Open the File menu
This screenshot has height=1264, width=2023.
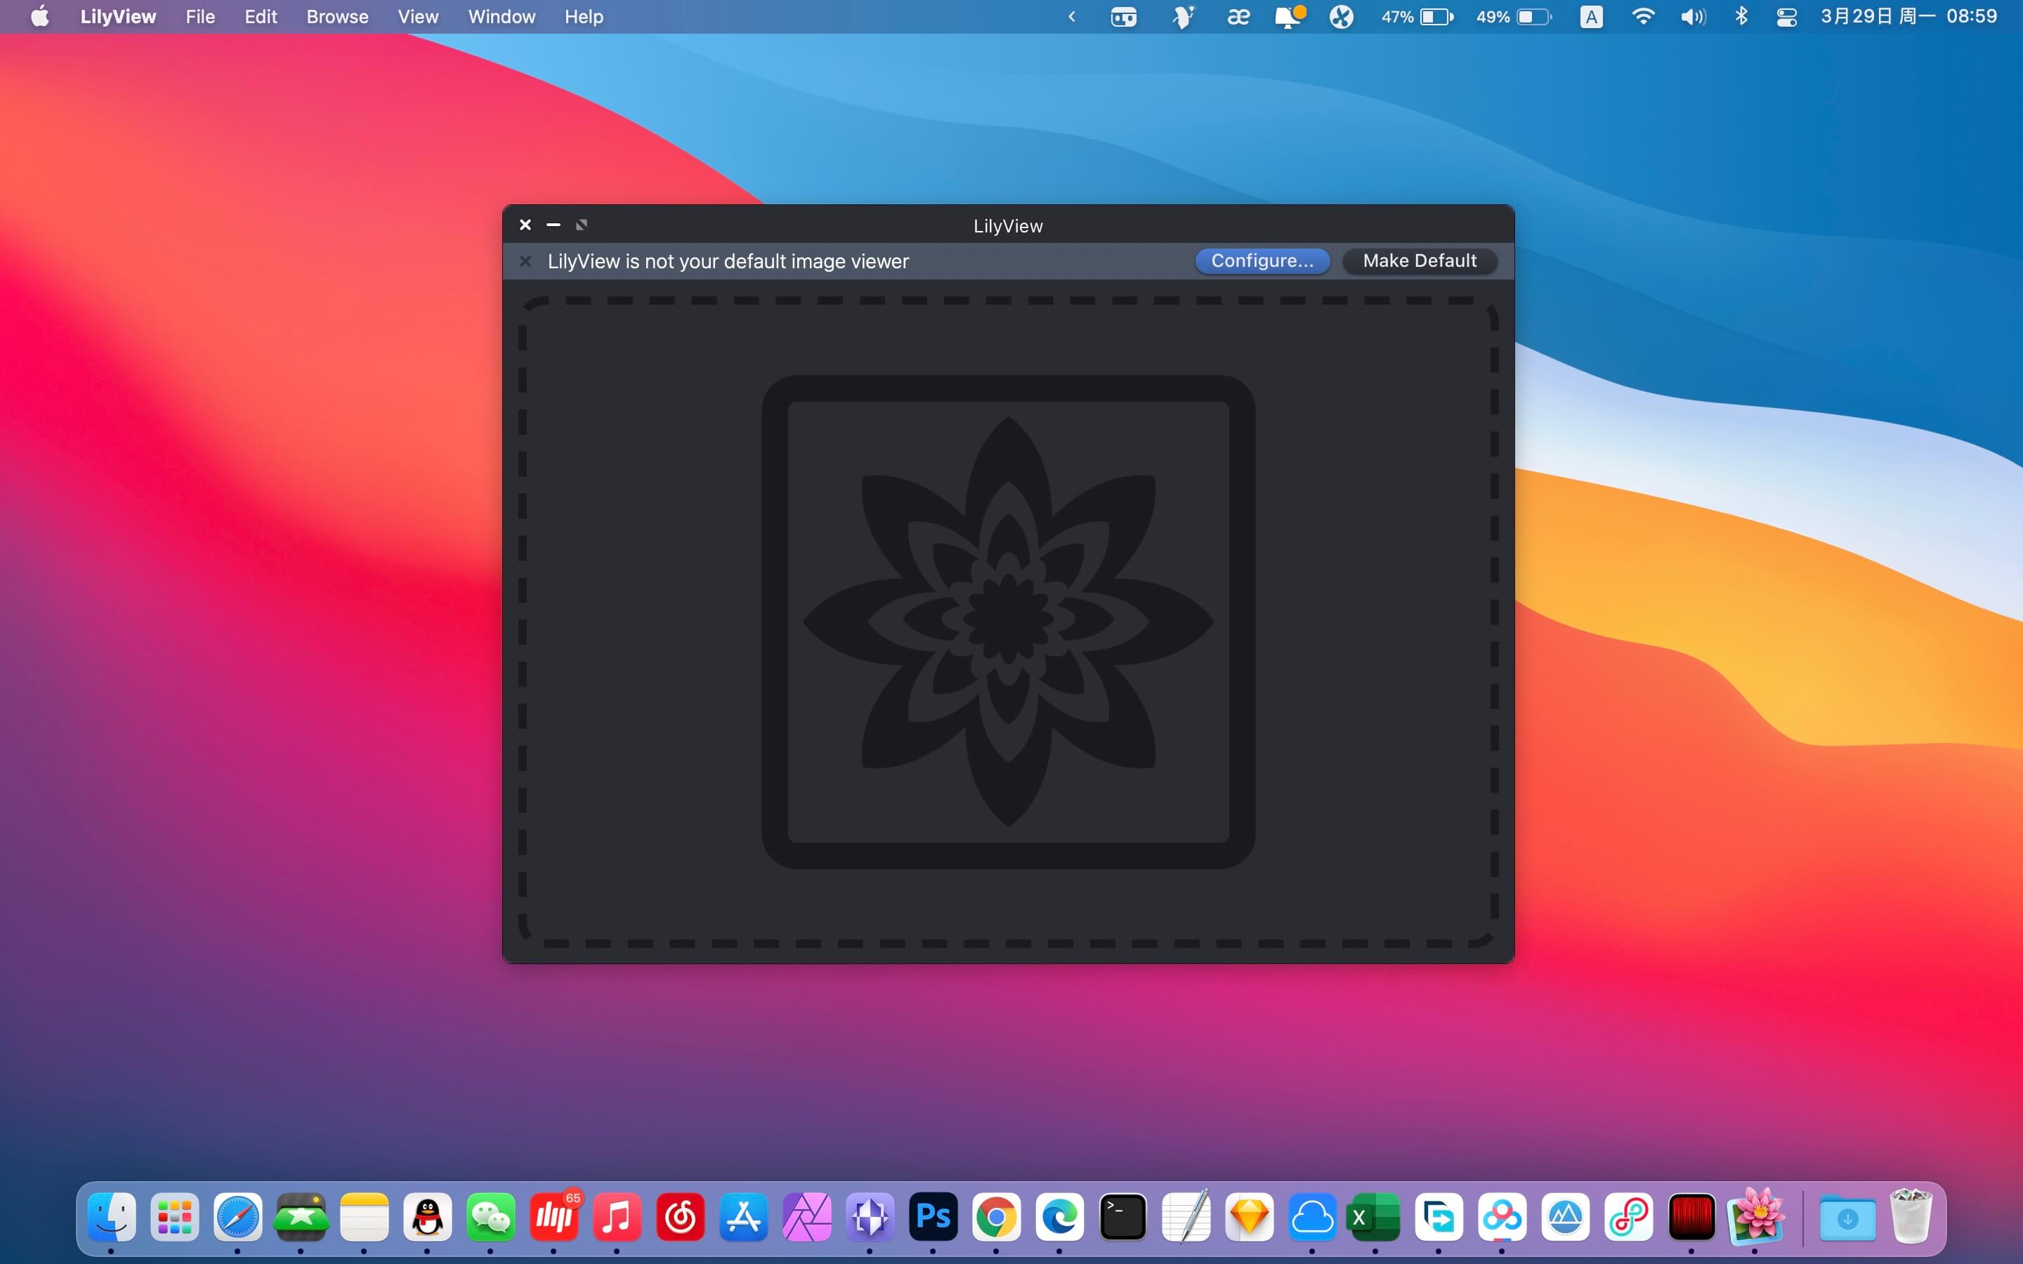point(199,17)
